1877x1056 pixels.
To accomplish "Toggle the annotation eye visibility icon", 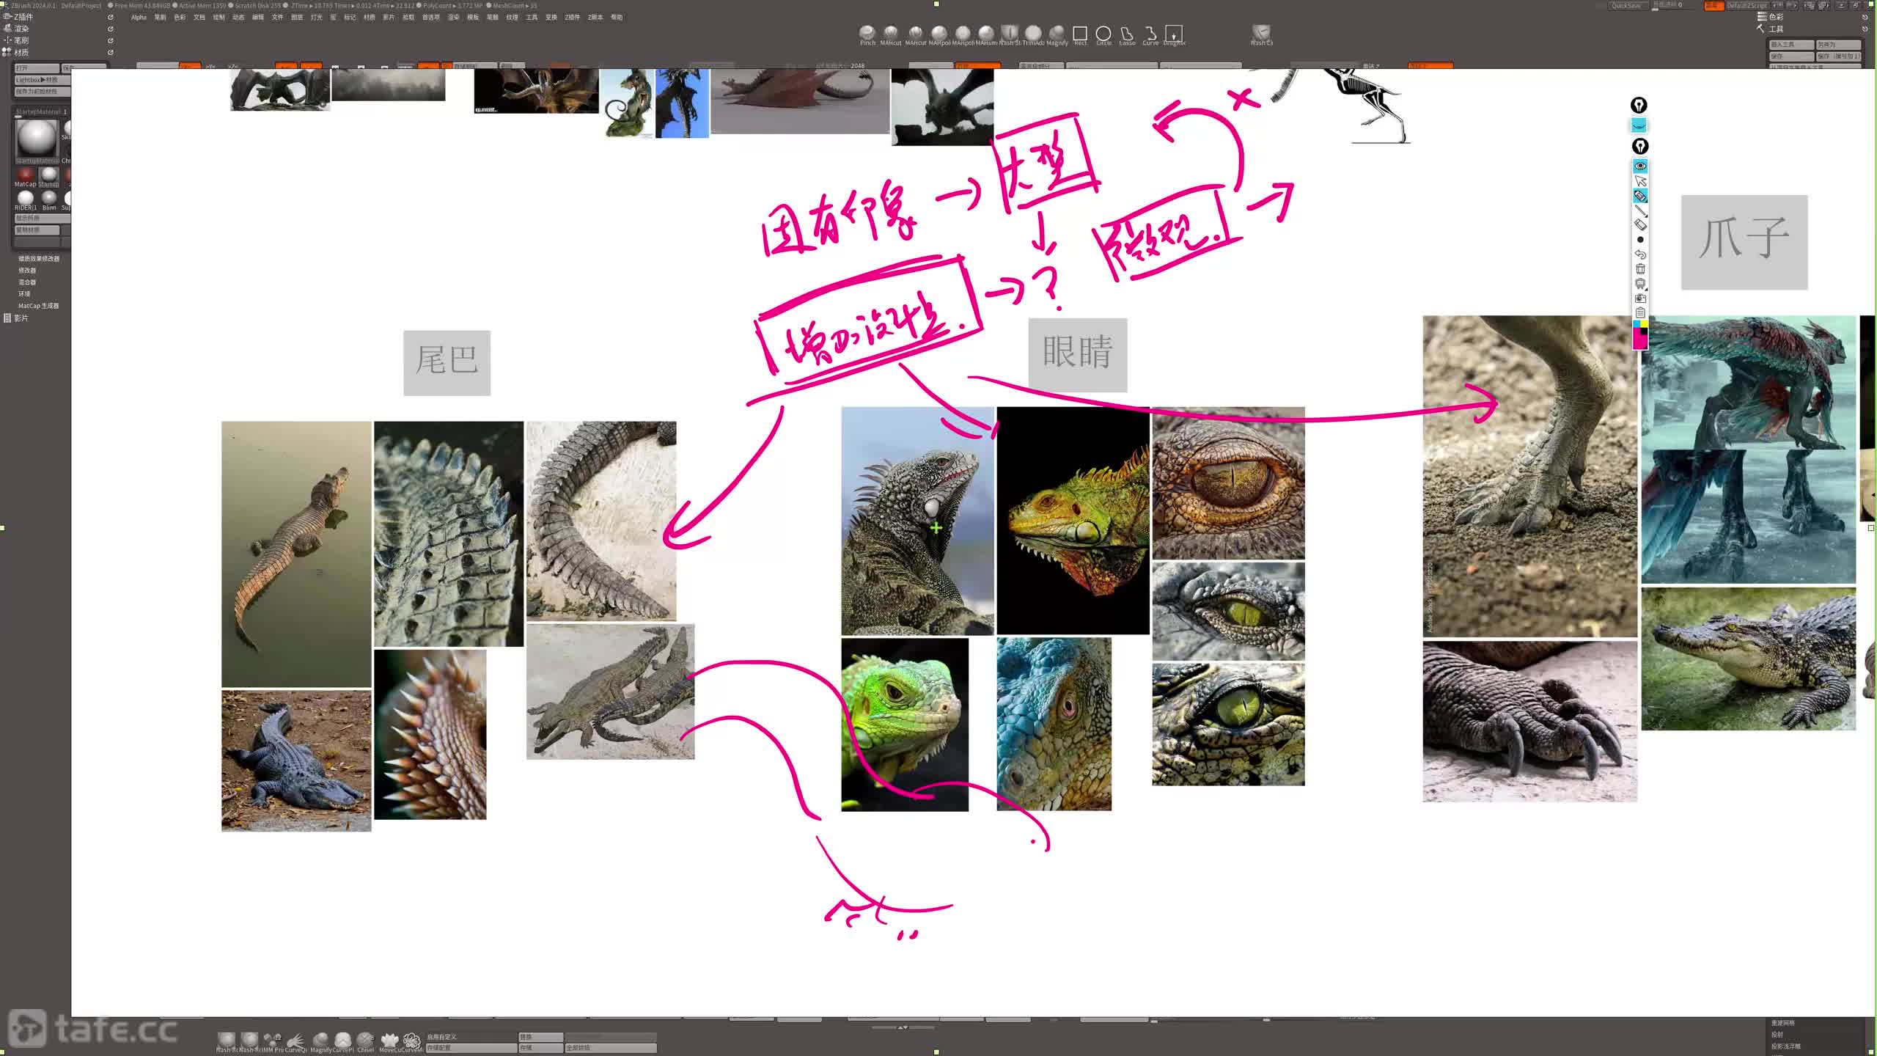I will 1640,166.
